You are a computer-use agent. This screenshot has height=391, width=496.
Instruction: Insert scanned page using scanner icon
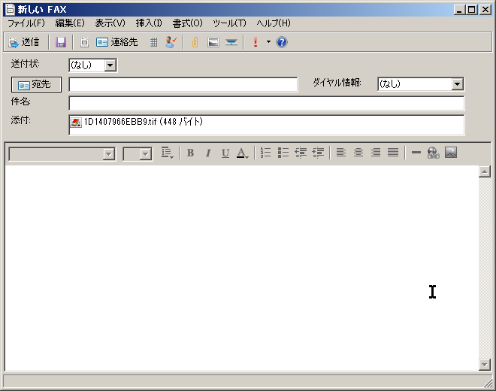(231, 42)
